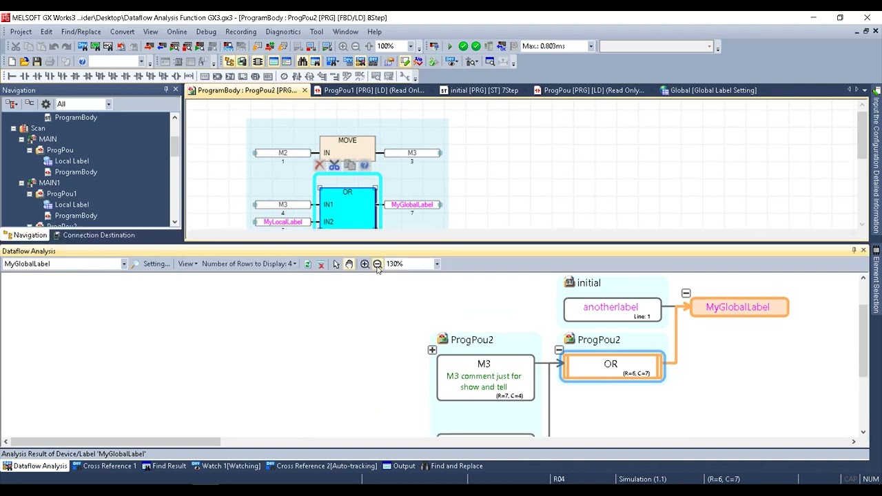Open the Diagnostics menu
The height and width of the screenshot is (496, 882).
(x=283, y=32)
